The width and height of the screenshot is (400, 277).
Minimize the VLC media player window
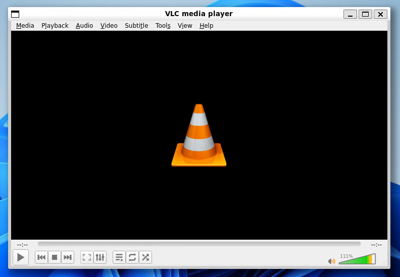click(350, 14)
